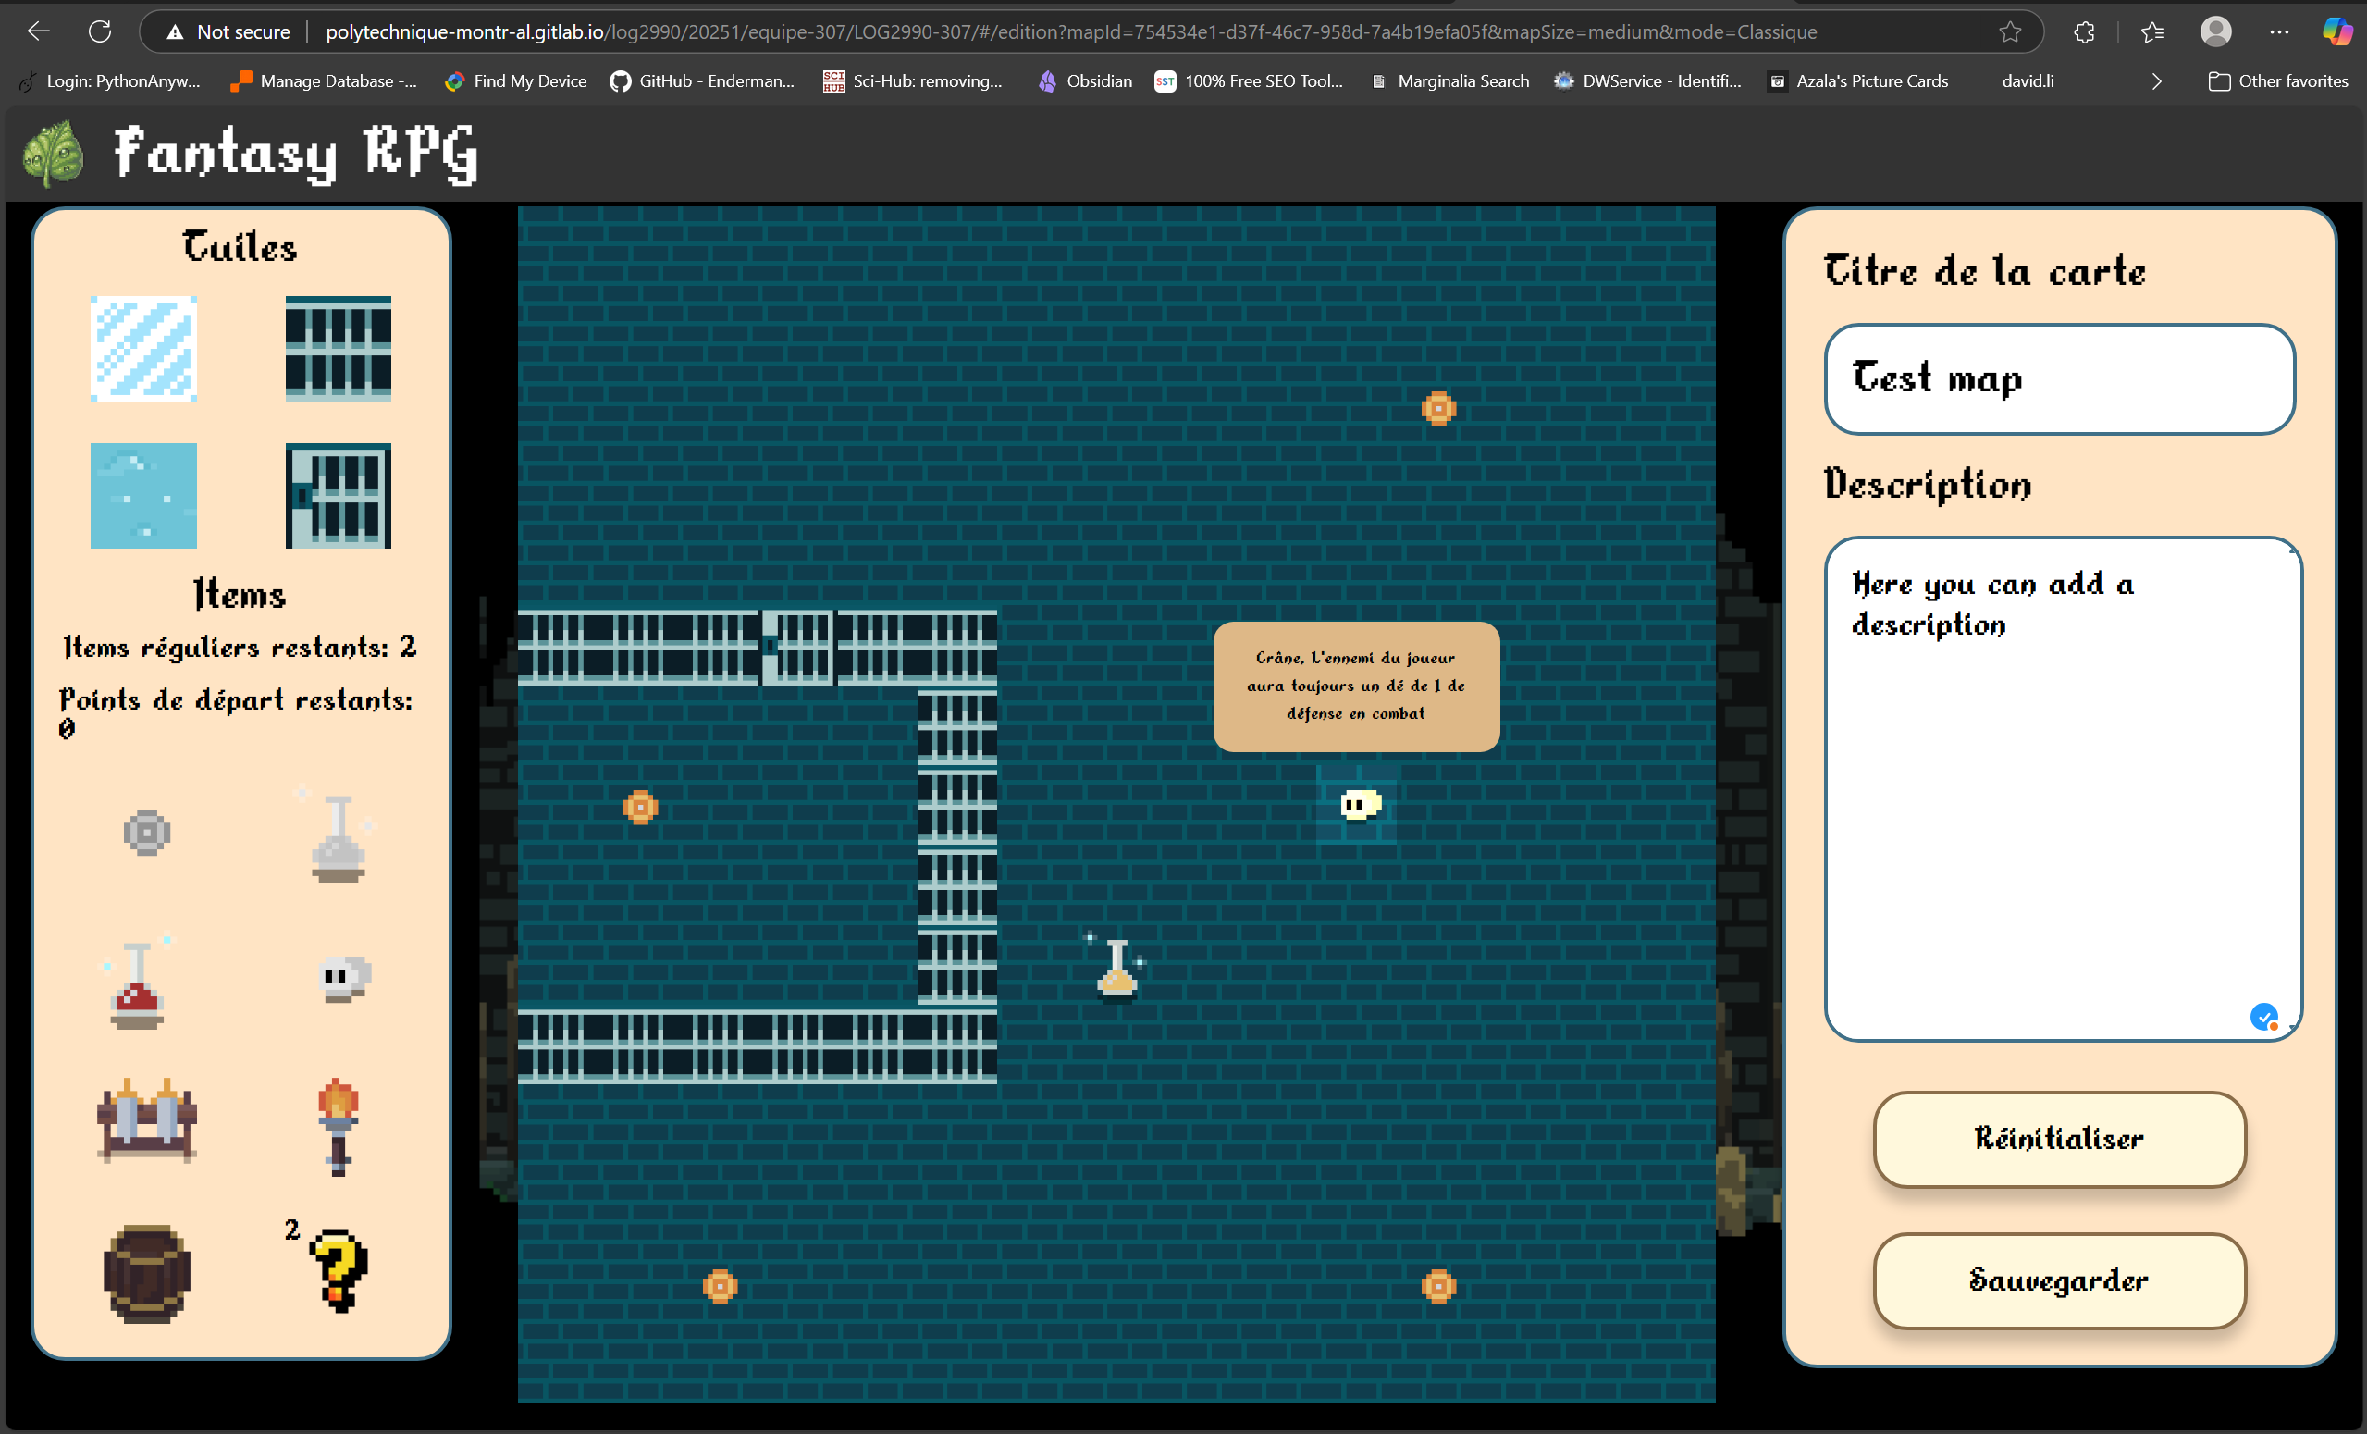Open the browser three-dot settings menu
This screenshot has width=2367, height=1434.
click(x=2279, y=31)
